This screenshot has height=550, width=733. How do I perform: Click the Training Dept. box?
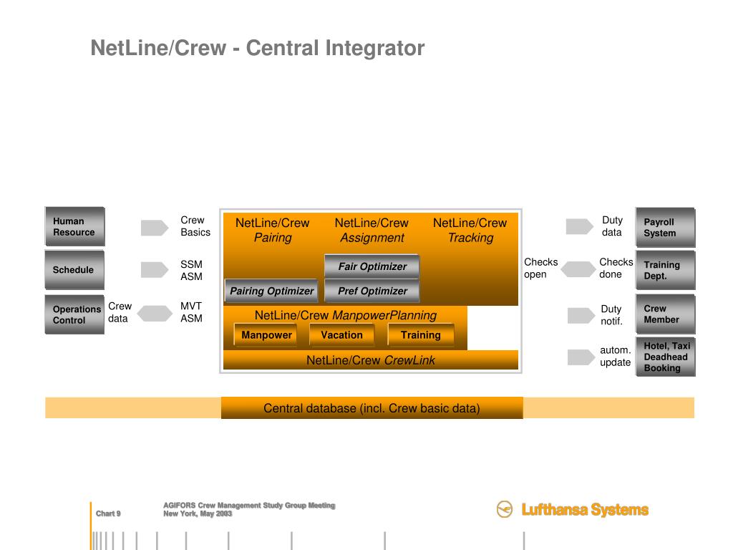point(666,270)
